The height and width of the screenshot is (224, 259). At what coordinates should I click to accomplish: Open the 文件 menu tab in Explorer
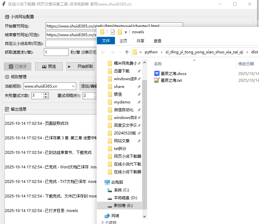(106, 41)
